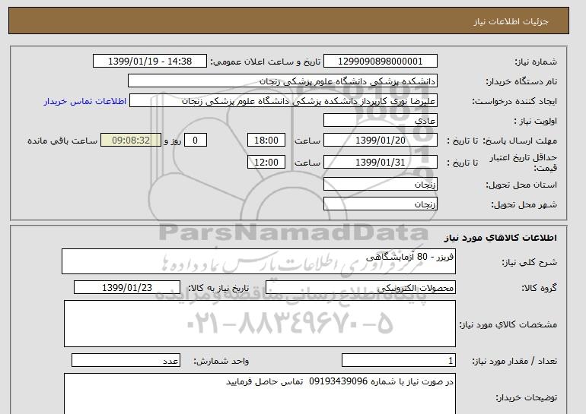Click the validity time field 12:00
586x414 pixels.
tap(266, 162)
